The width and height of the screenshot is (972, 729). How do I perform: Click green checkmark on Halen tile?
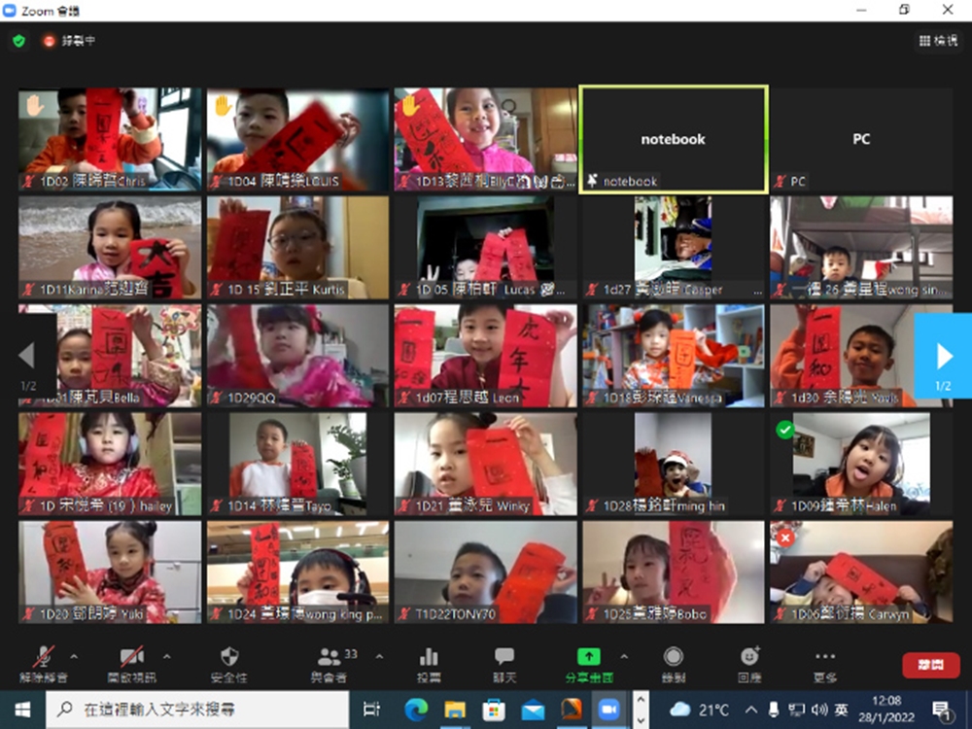pos(785,429)
